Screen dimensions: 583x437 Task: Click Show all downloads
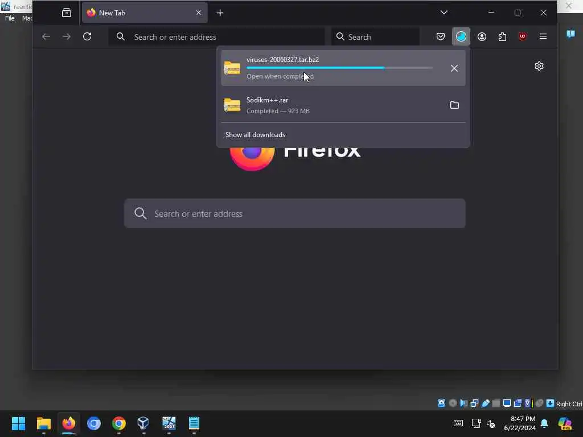click(256, 135)
